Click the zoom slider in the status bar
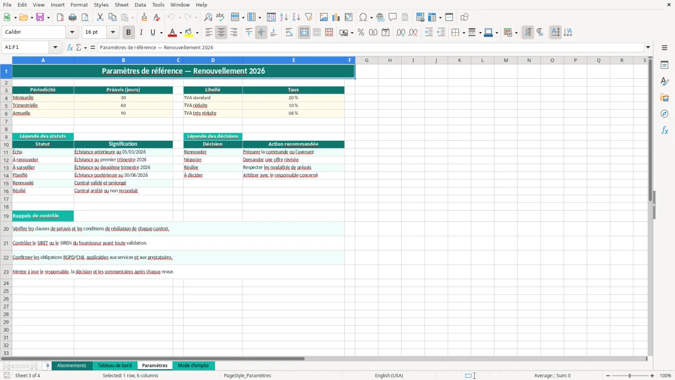Image resolution: width=675 pixels, height=380 pixels. coord(629,375)
